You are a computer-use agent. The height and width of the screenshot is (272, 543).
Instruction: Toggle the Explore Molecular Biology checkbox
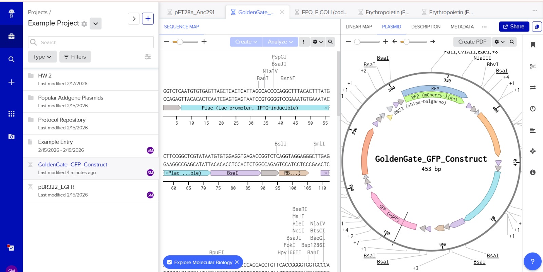tap(170, 262)
